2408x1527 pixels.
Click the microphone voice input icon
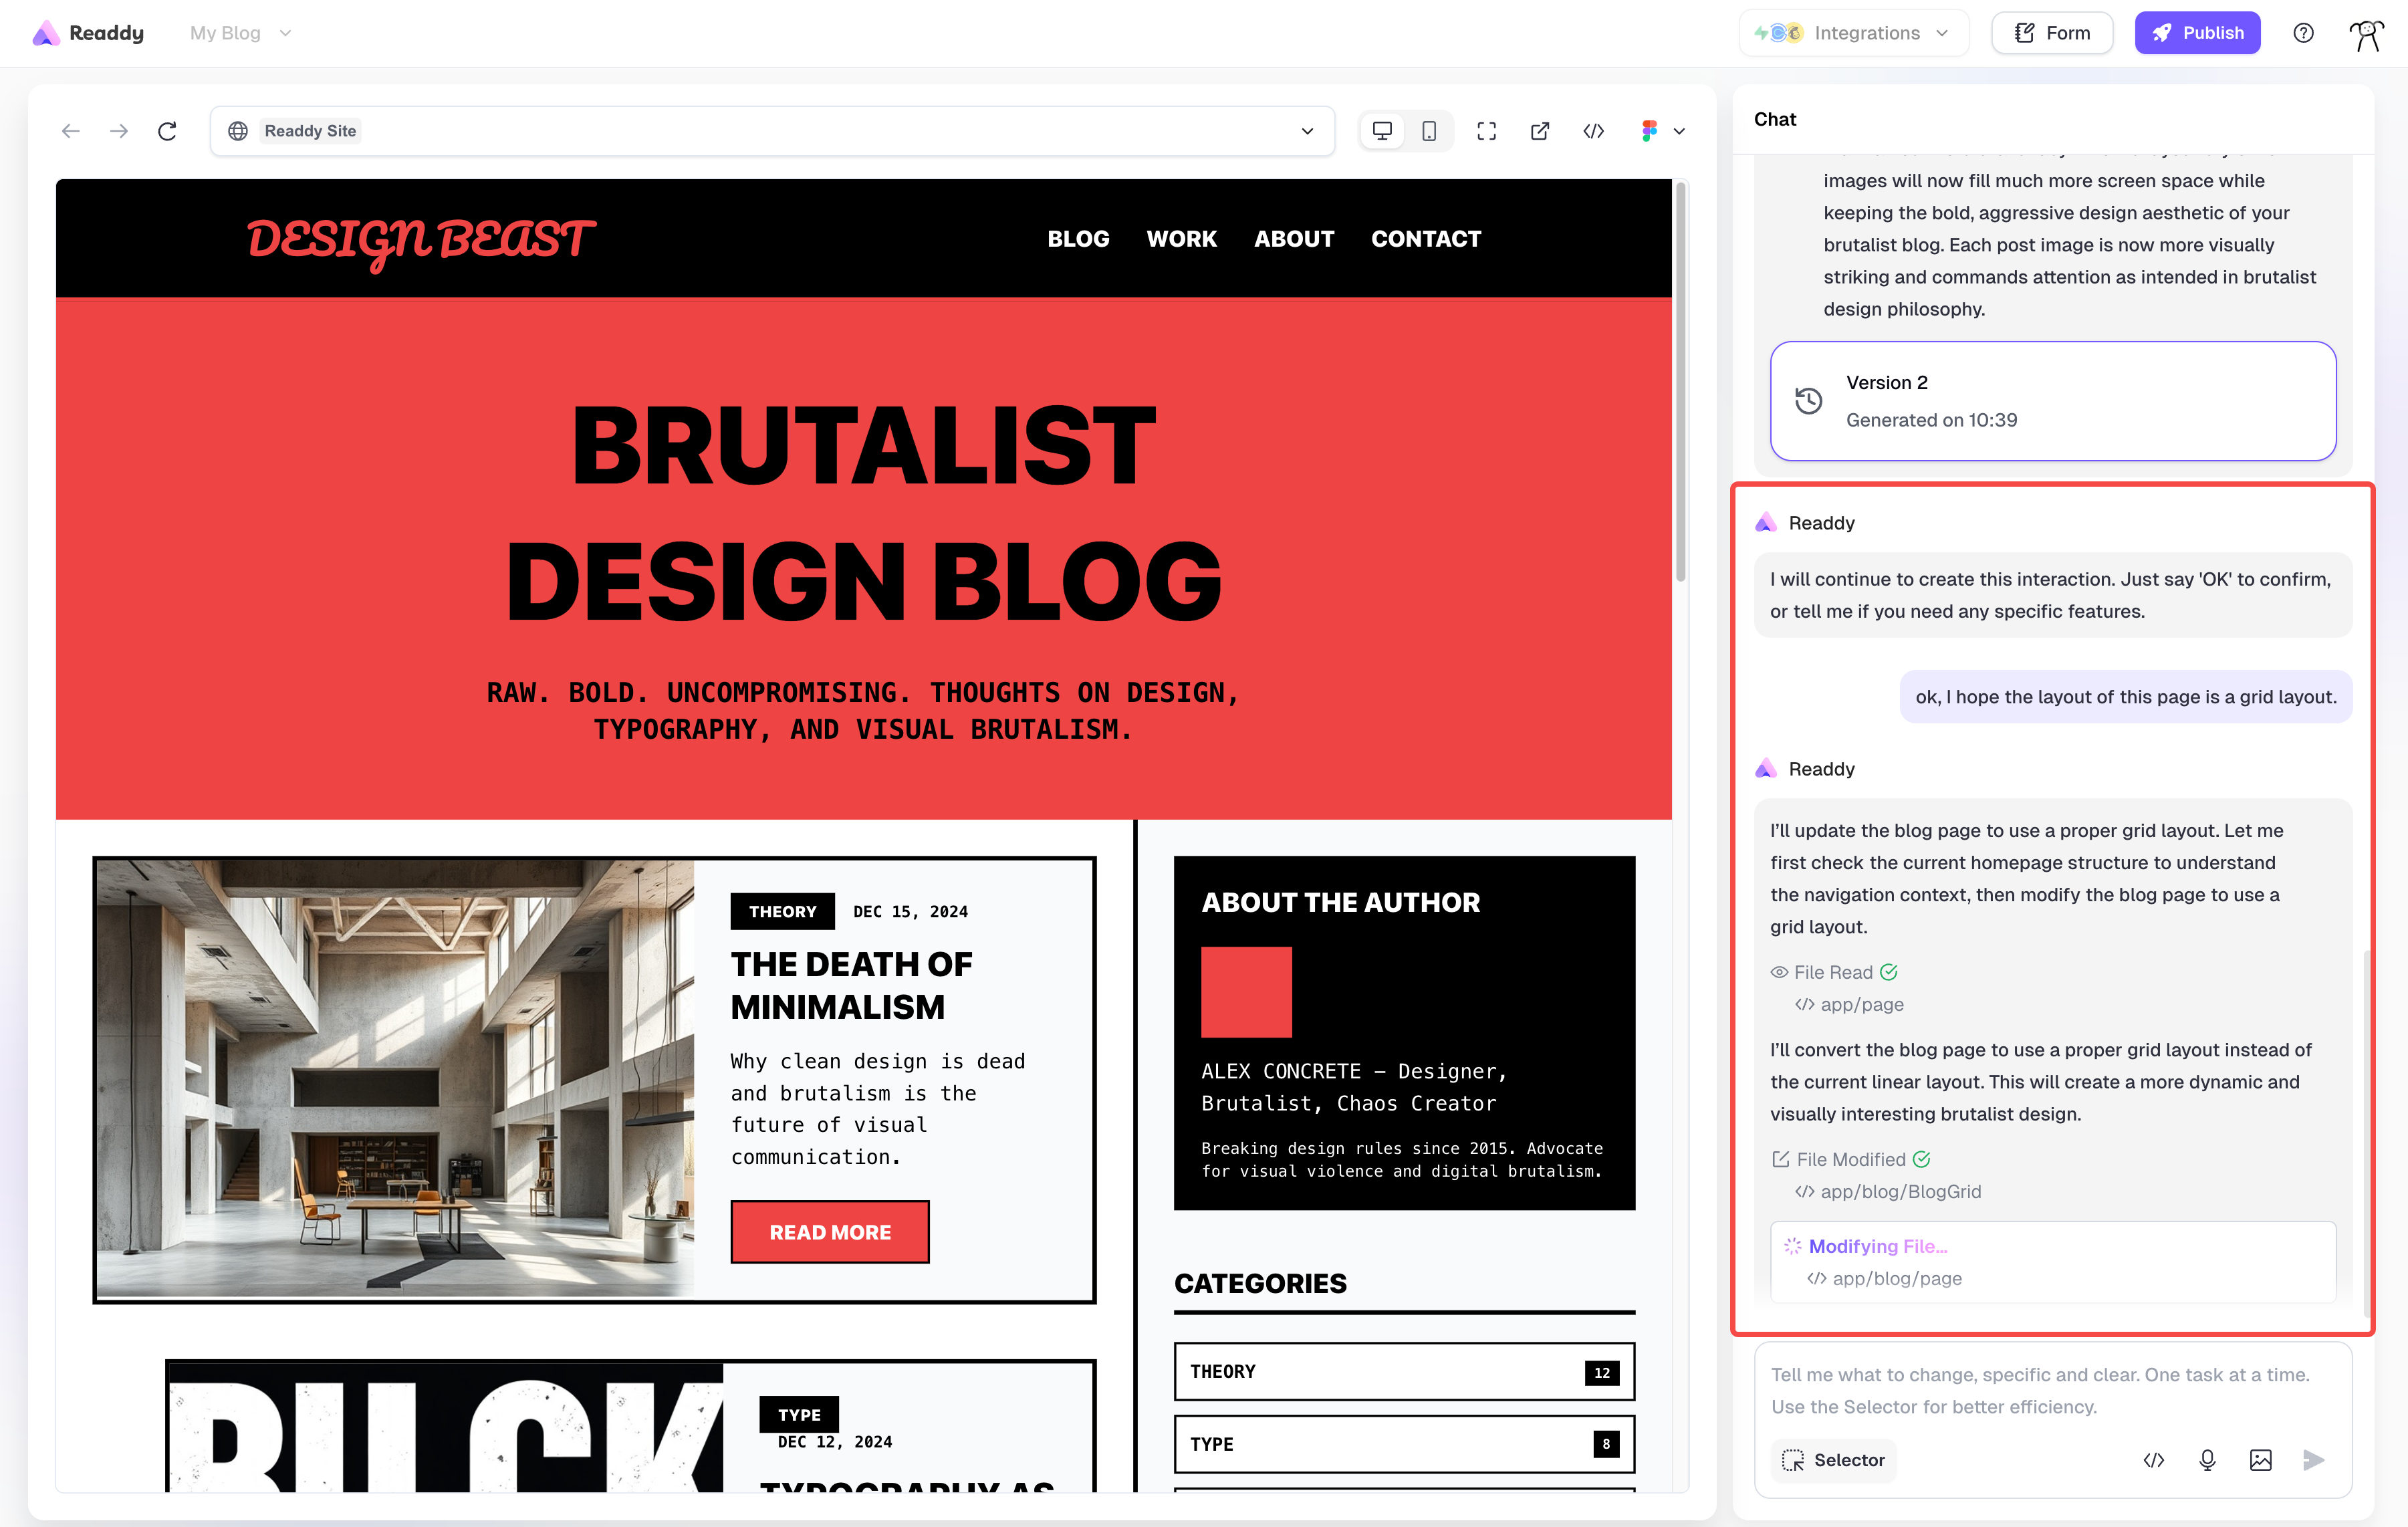2207,1460
